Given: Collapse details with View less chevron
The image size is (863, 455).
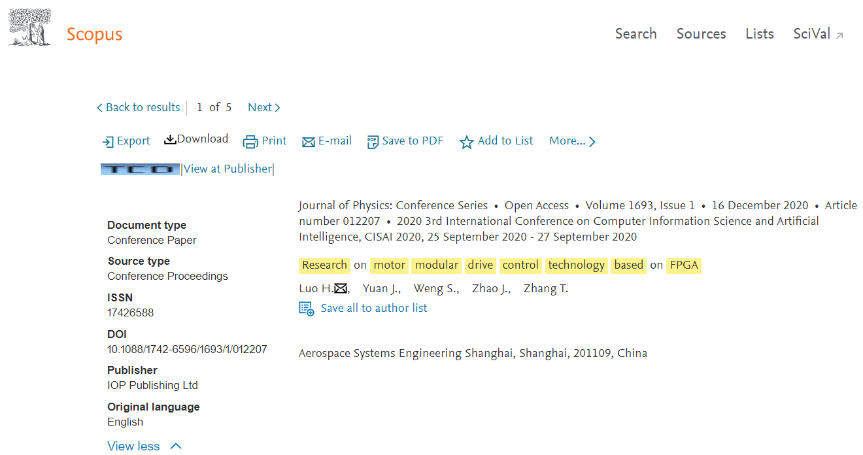Looking at the screenshot, I should point(175,446).
